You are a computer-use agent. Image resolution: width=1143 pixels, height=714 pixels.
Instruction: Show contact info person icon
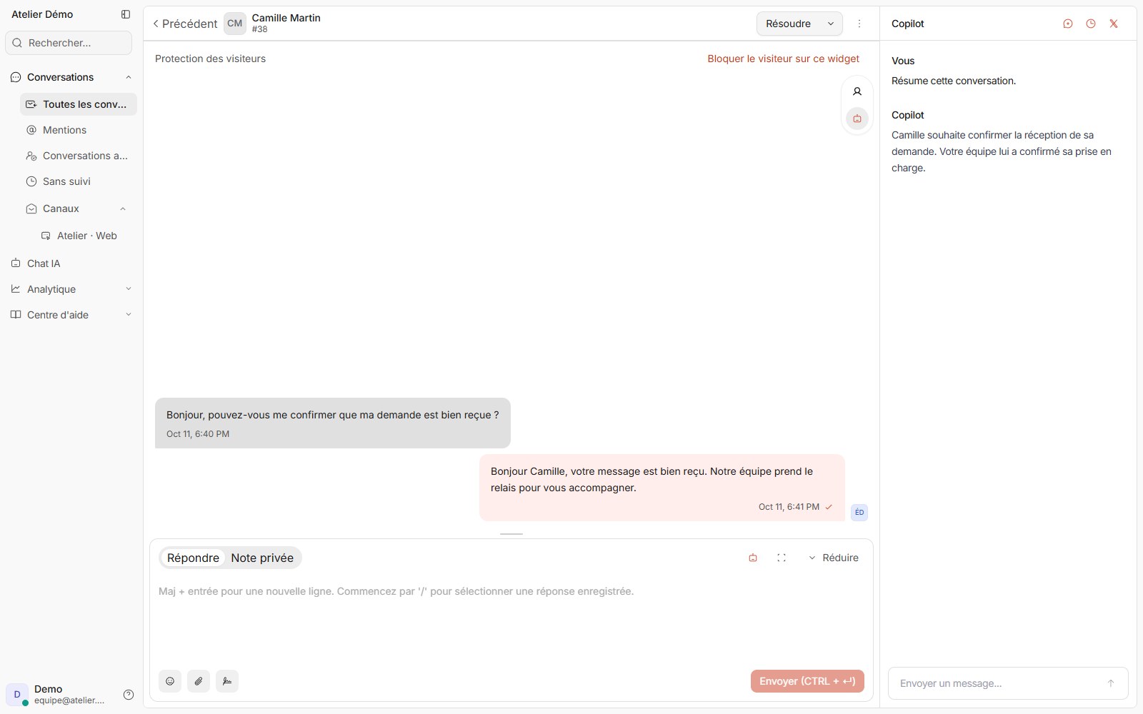tap(857, 91)
